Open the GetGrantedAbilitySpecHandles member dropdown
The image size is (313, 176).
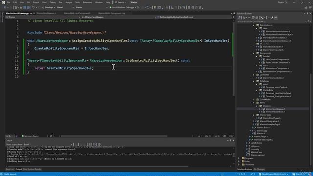pyautogui.click(x=195, y=17)
